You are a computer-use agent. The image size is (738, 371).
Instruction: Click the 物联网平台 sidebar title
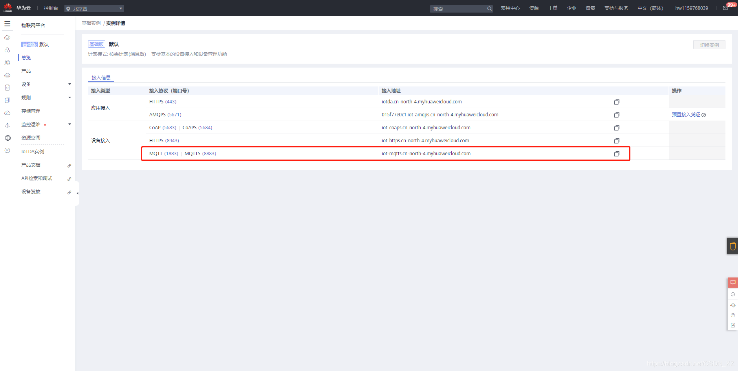33,25
